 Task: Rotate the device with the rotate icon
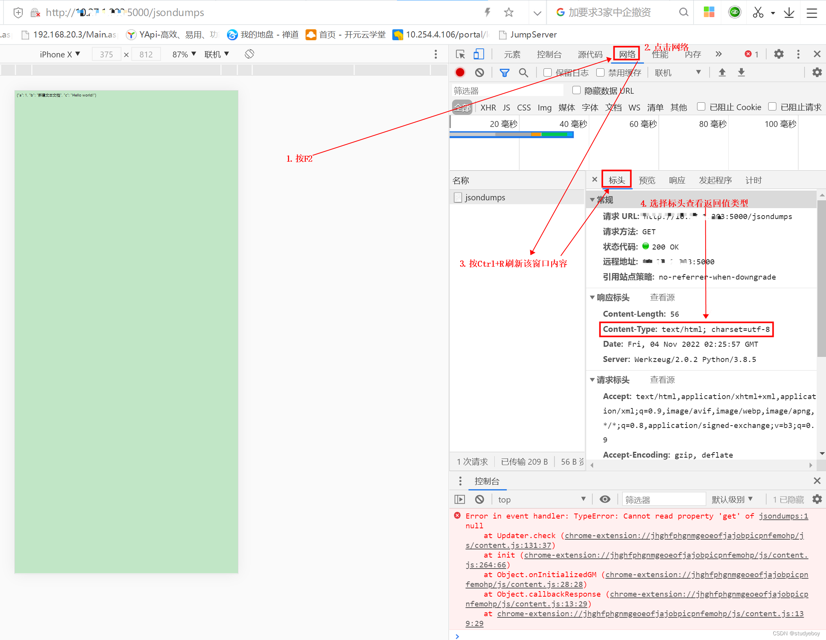pos(249,54)
